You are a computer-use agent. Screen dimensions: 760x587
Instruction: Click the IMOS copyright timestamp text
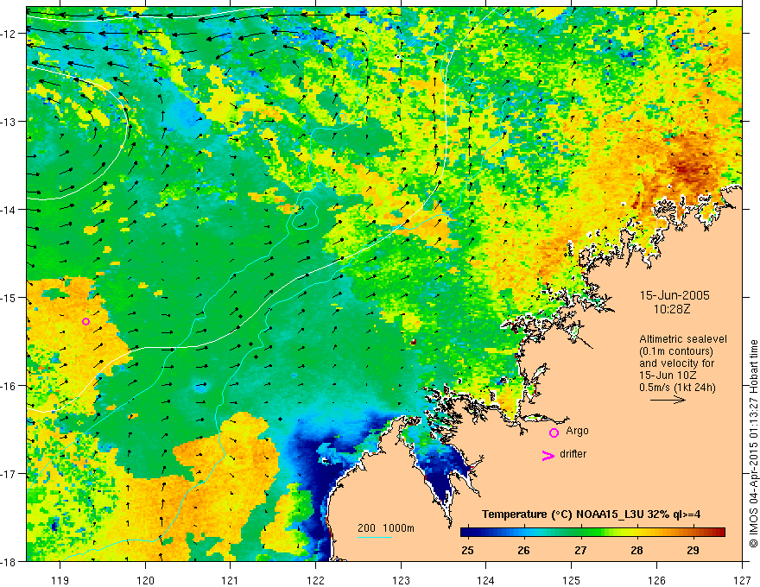pos(754,444)
